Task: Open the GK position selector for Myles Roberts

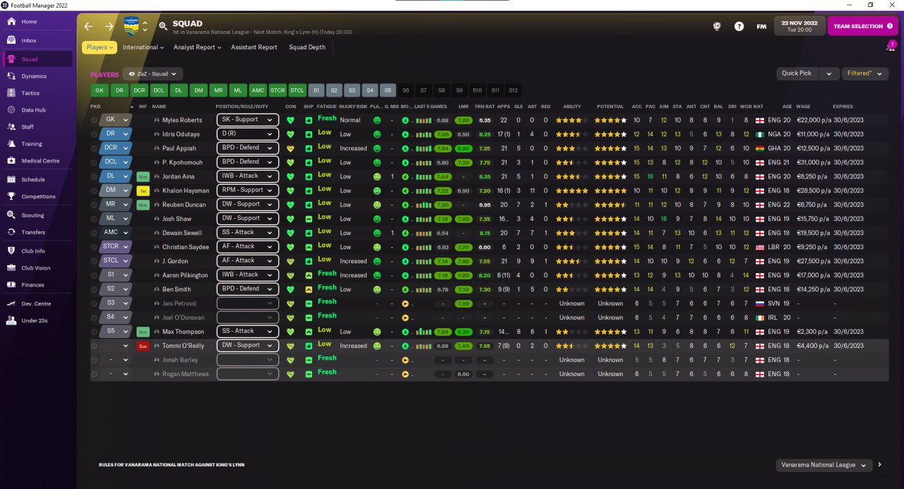Action: point(116,120)
